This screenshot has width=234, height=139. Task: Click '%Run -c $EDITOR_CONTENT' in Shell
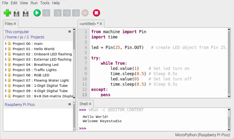[116, 110]
